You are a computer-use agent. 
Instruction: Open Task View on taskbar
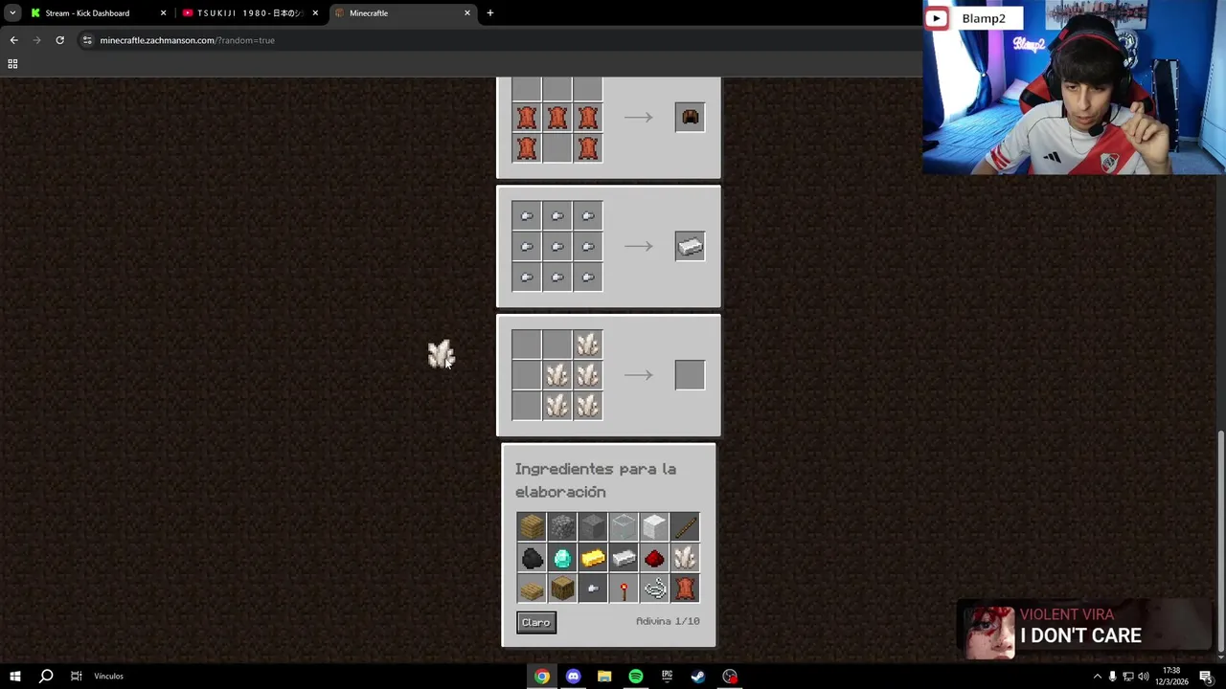coord(76,677)
